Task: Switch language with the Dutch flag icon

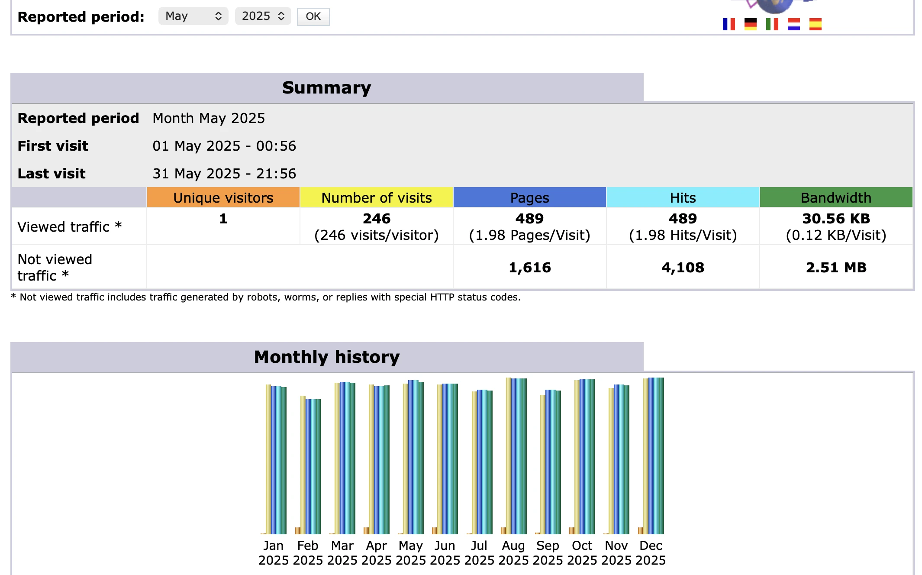Action: pos(794,24)
